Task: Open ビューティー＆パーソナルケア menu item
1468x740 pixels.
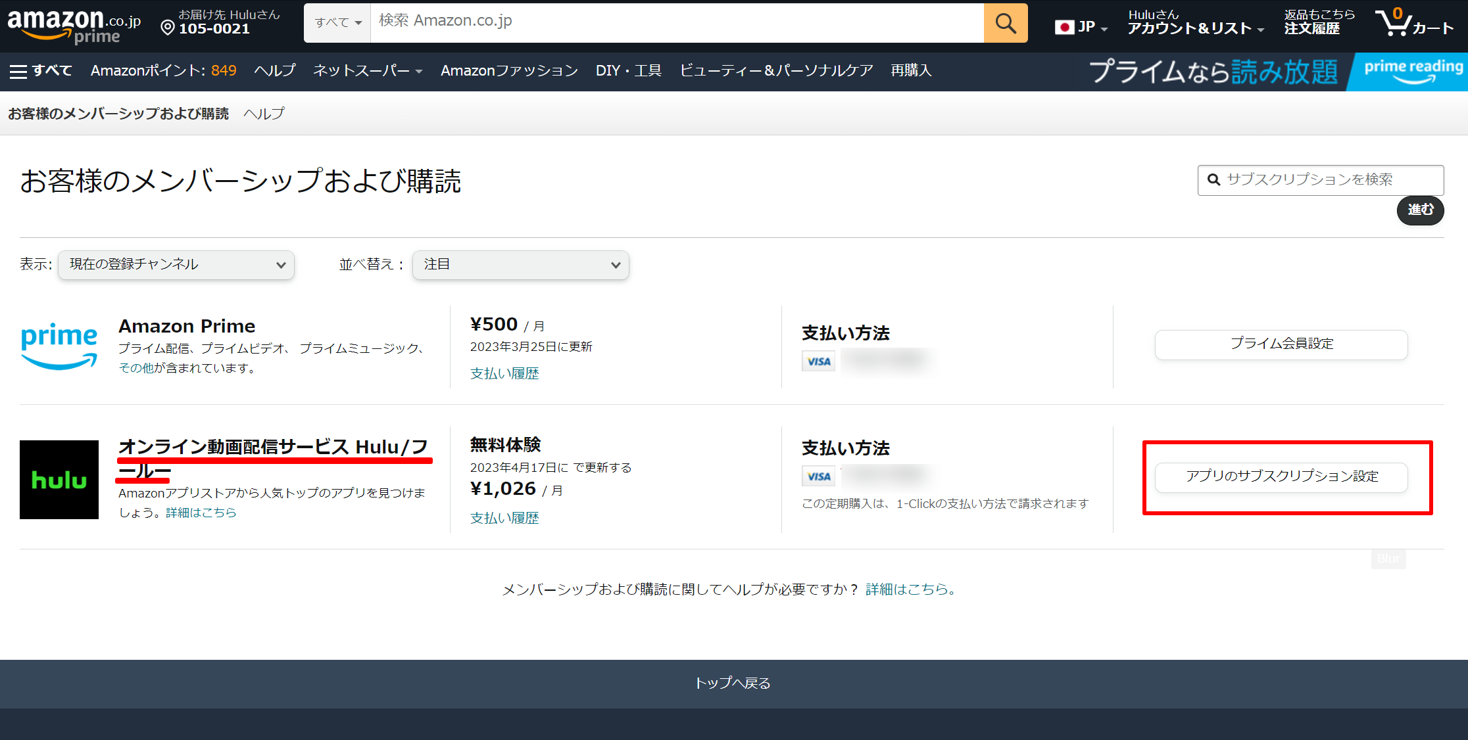Action: pyautogui.click(x=777, y=70)
